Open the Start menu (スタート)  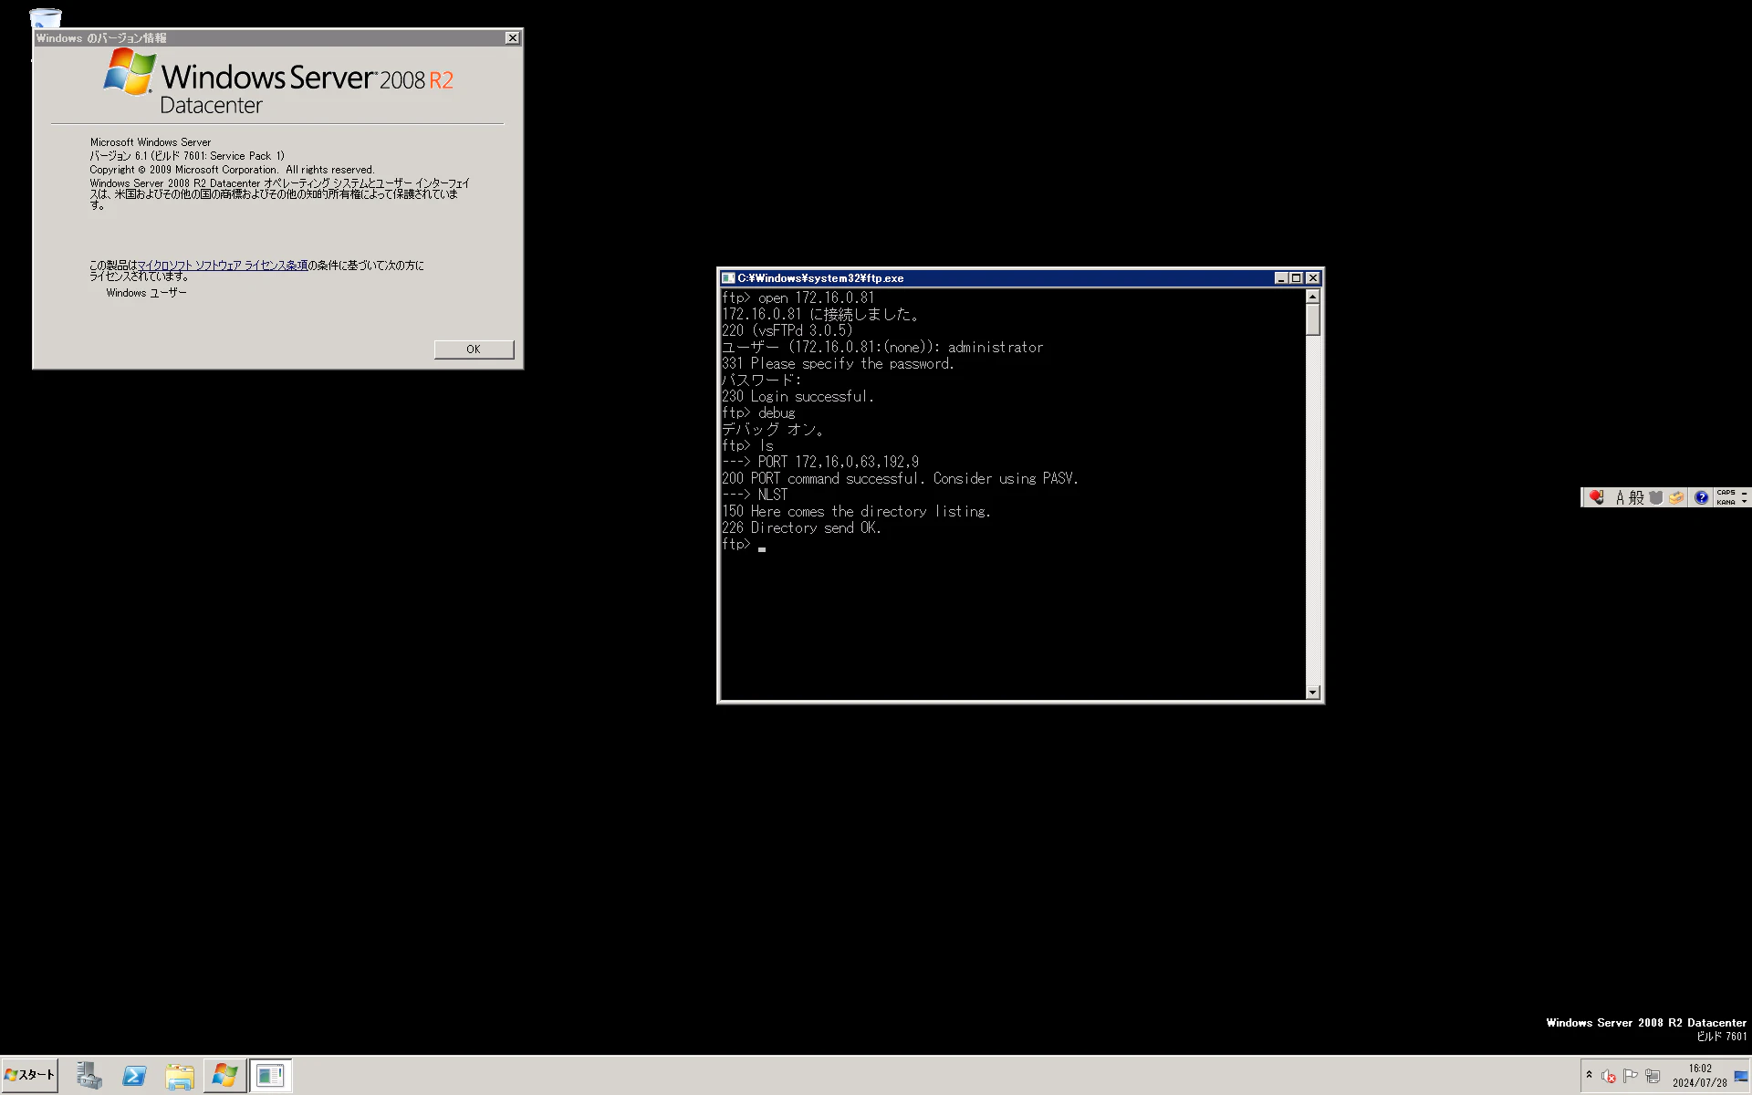point(30,1075)
